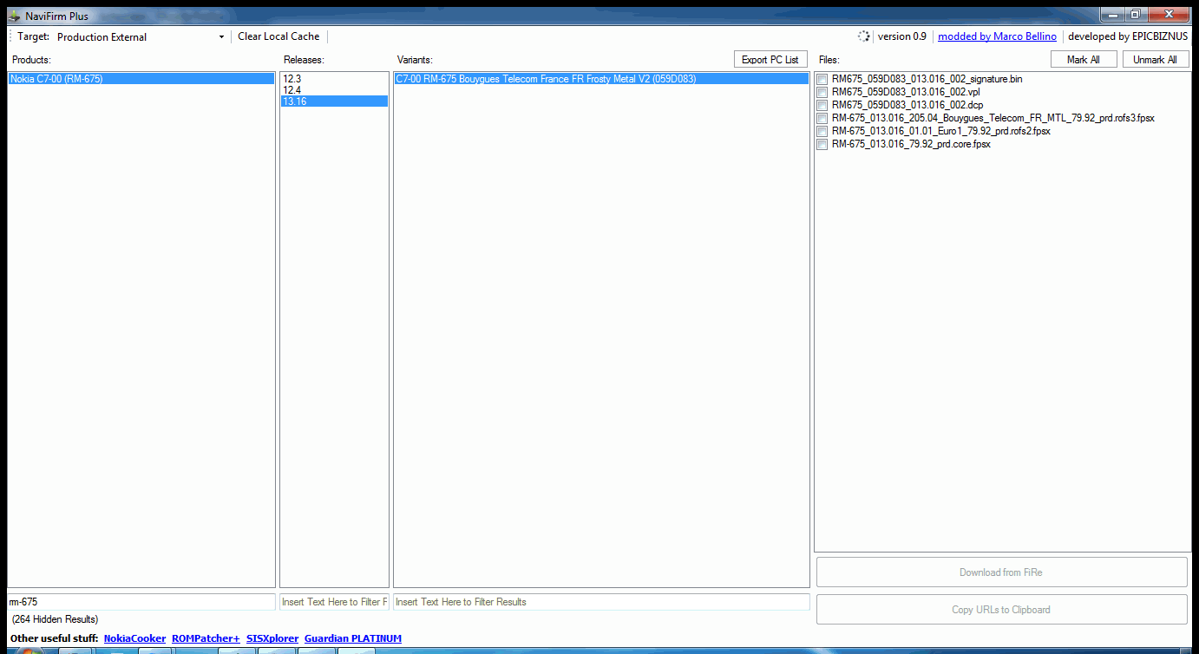Click the 264 Hidden Results status text

pyautogui.click(x=55, y=619)
